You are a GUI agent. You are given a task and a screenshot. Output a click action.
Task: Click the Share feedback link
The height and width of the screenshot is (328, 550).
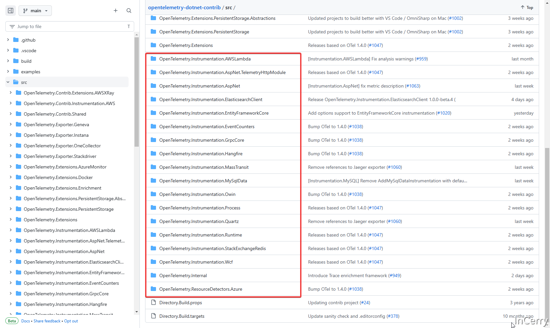pyautogui.click(x=47, y=321)
